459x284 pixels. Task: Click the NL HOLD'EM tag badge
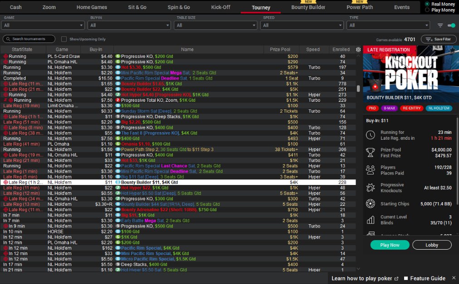(439, 108)
